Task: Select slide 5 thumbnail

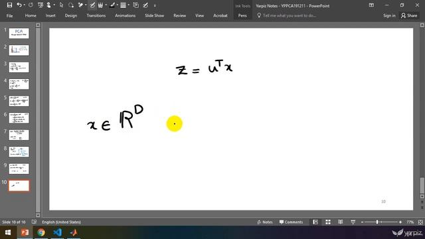Action: pos(19,101)
